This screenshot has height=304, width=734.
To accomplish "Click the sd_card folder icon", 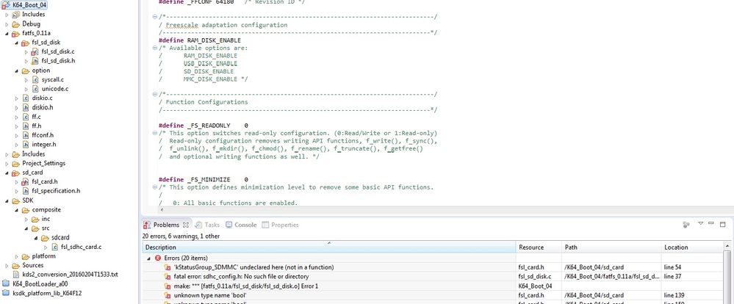I will pyautogui.click(x=16, y=173).
